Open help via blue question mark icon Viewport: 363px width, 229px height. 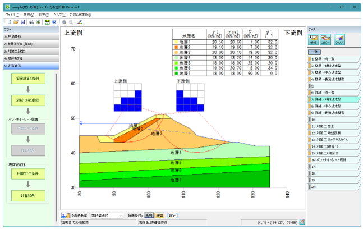pyautogui.click(x=54, y=22)
